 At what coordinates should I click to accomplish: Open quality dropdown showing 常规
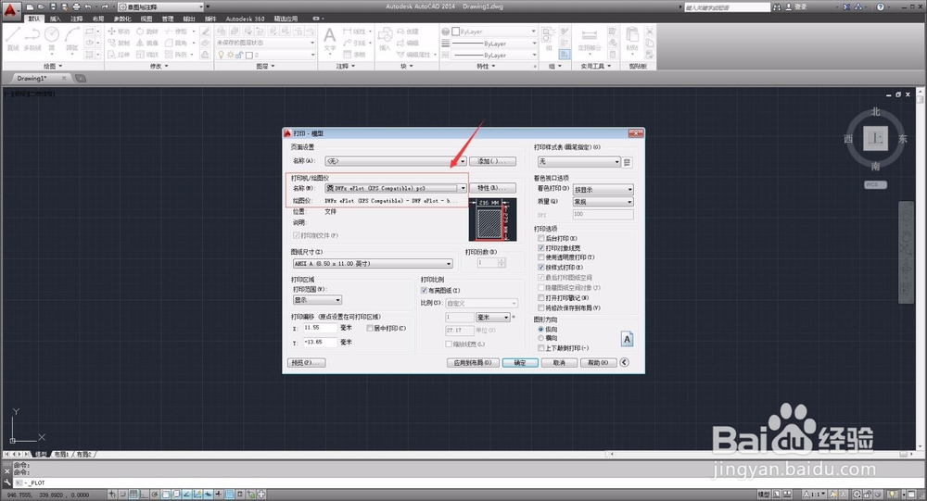603,202
